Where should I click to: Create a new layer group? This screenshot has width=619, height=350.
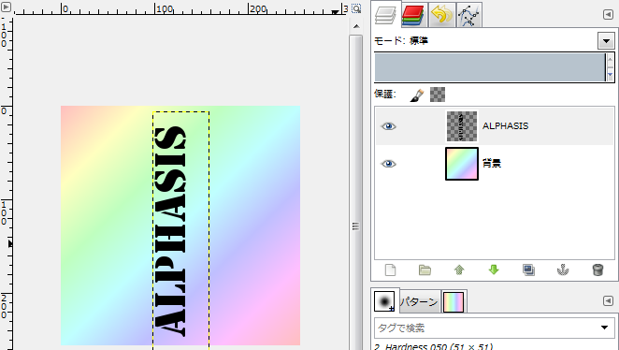(425, 270)
